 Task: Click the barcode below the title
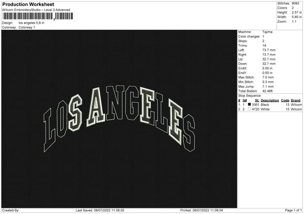click(38, 16)
